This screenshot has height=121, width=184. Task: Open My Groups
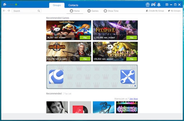click(174, 11)
